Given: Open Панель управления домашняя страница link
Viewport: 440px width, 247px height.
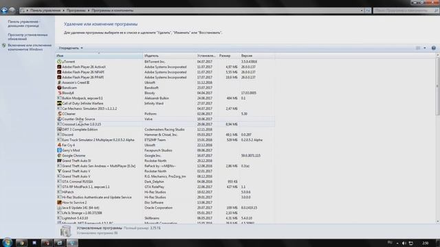Looking at the screenshot, I should [23, 24].
